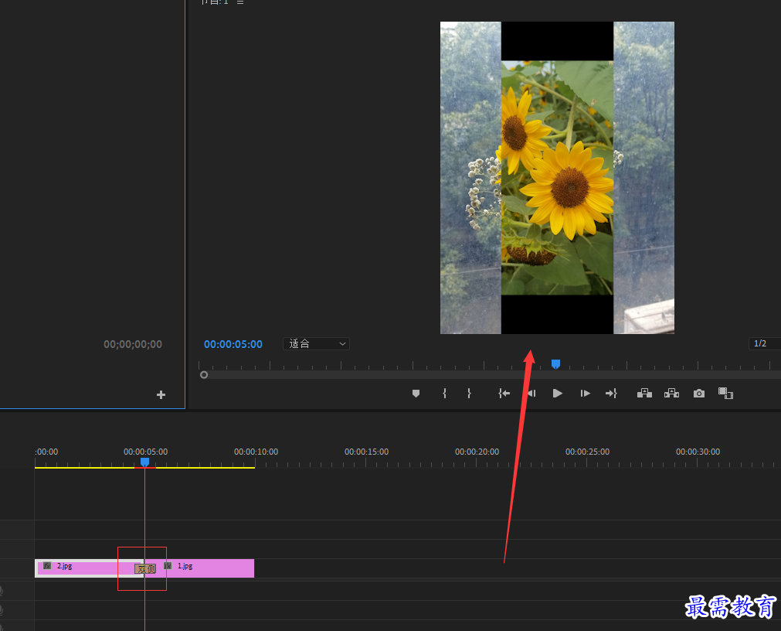Click the Go to Out point button

pos(611,394)
